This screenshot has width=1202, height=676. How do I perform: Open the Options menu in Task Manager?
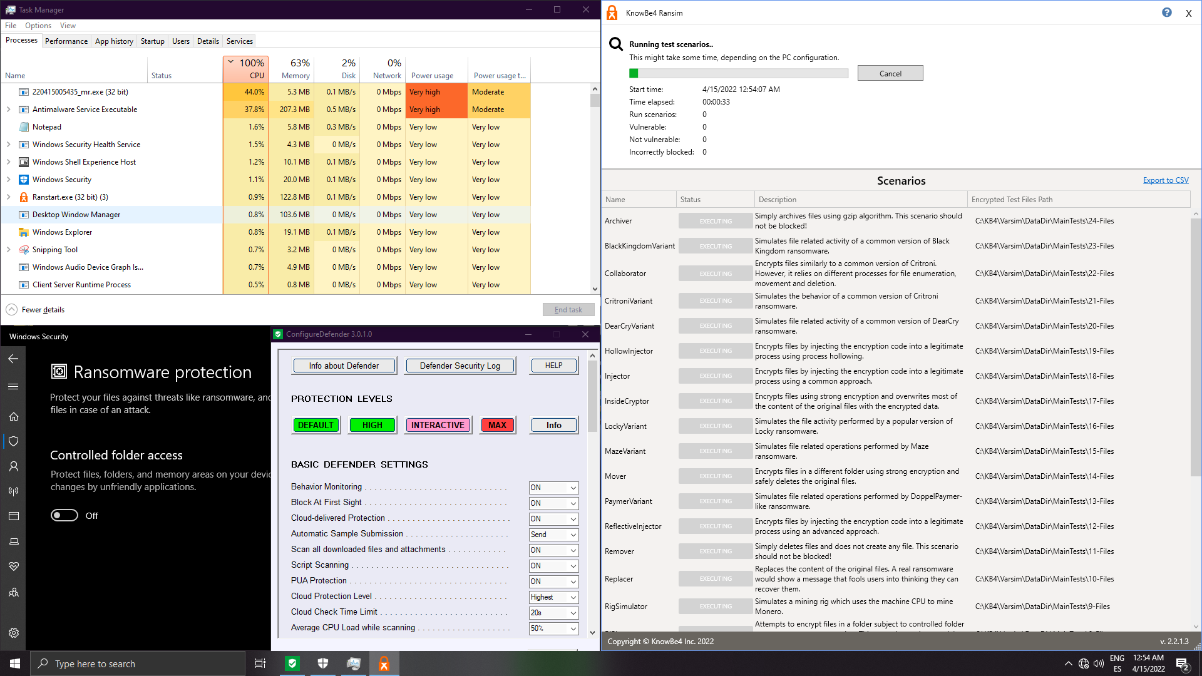[x=38, y=26]
